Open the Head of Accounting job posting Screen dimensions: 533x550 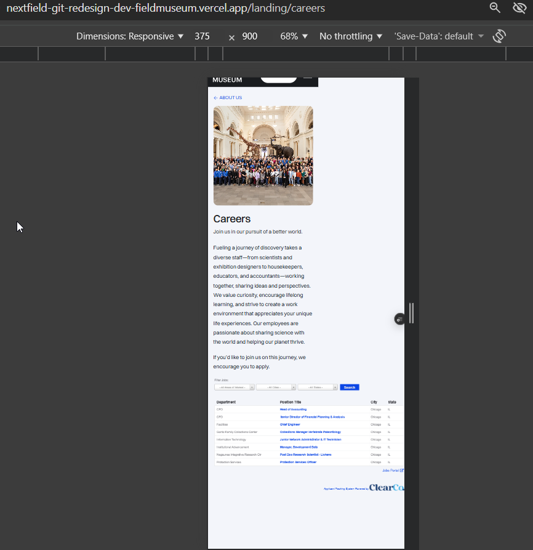(x=293, y=410)
